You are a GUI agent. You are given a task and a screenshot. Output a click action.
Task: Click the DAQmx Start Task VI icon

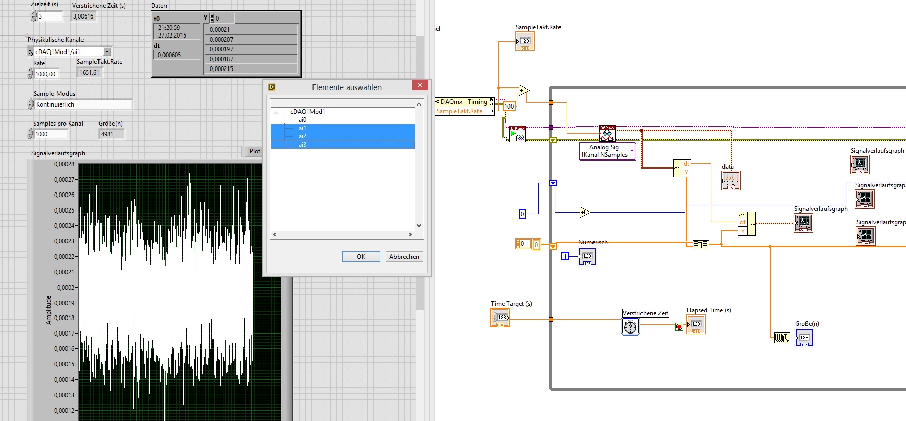coord(517,134)
